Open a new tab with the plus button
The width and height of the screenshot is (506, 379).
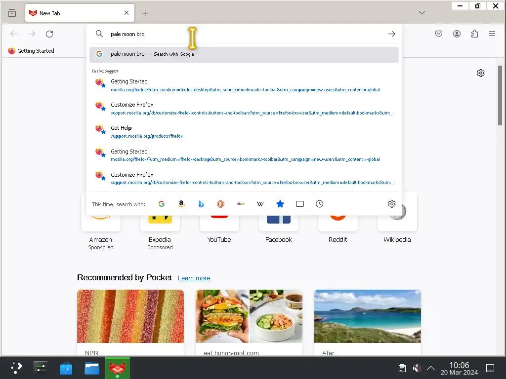coord(145,13)
